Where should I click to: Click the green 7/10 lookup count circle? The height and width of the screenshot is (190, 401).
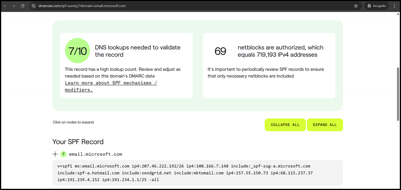click(77, 51)
